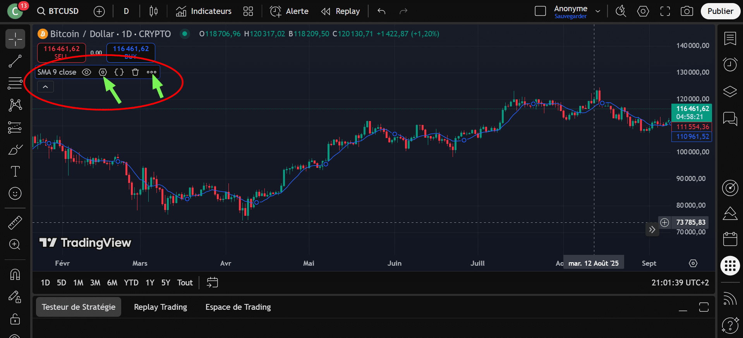Click the Publier button
This screenshot has width=743, height=338.
[x=720, y=11]
